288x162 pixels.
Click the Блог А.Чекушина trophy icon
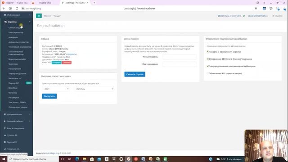pyautogui.click(x=5, y=128)
